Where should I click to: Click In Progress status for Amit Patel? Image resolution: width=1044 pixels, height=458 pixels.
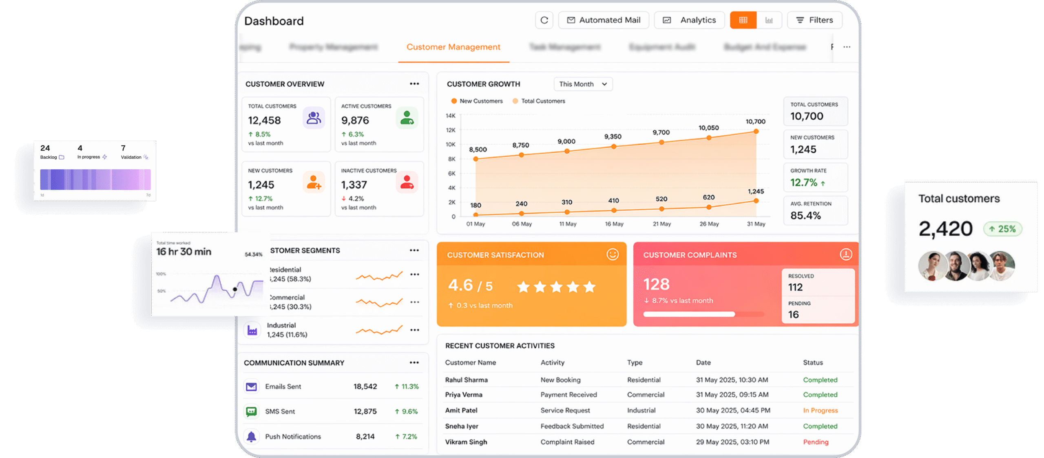(820, 410)
